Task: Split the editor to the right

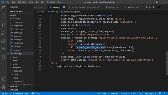Action: point(159,7)
